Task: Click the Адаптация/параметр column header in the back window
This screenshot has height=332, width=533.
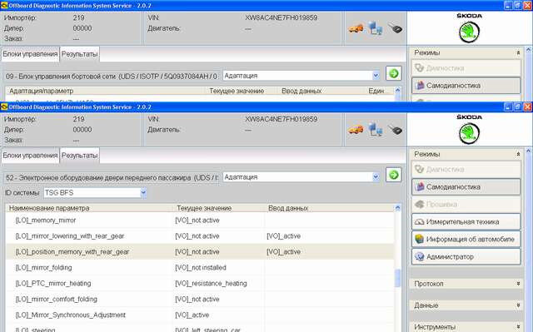Action: pyautogui.click(x=41, y=91)
